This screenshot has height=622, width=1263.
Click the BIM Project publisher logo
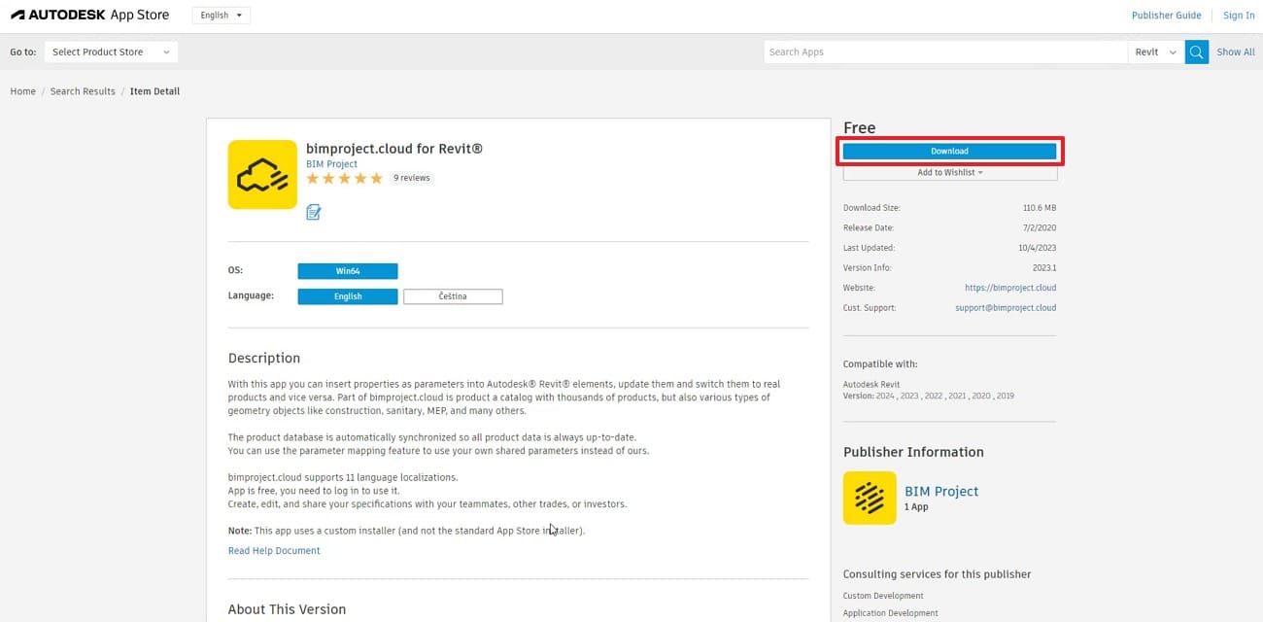[869, 497]
